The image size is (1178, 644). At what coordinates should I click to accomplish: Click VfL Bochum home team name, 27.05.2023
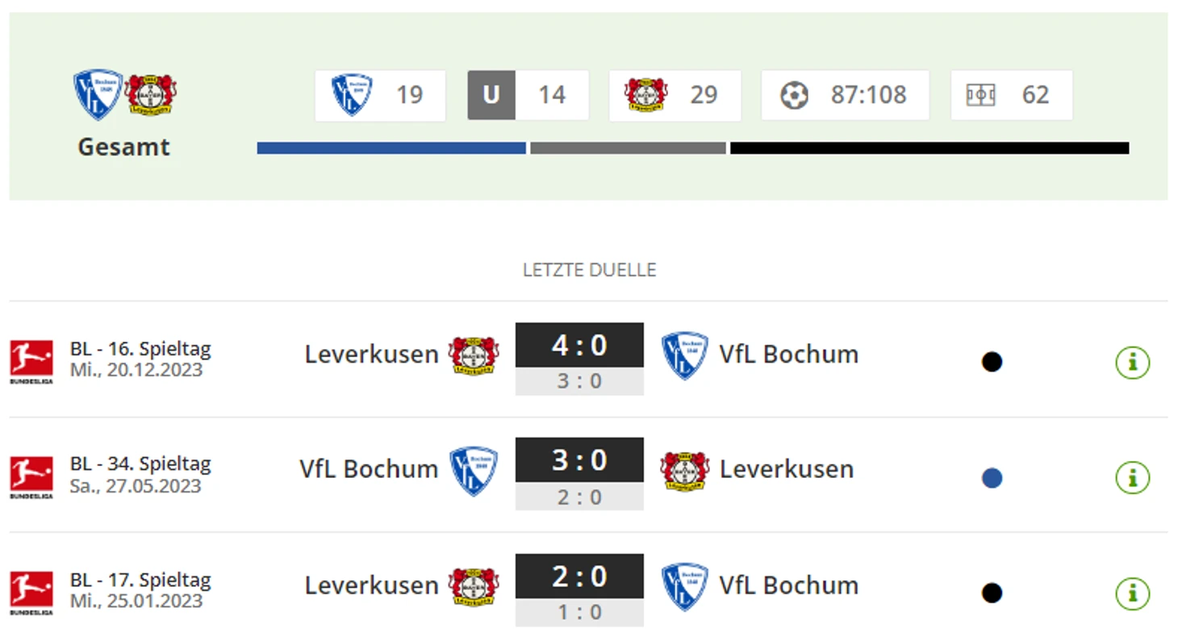368,469
